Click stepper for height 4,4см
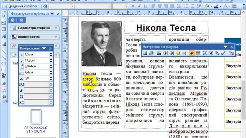 tap(51, 72)
